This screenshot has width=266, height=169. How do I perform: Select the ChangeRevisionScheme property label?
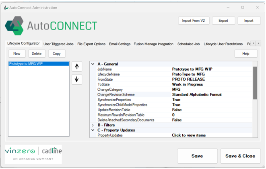click(116, 95)
